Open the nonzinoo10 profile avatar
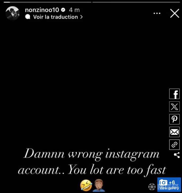The image size is (182, 193). [x=13, y=13]
